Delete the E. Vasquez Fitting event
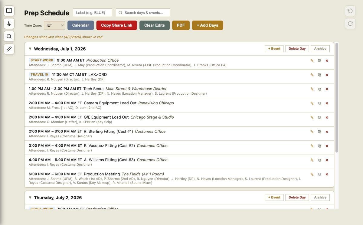This screenshot has height=225, width=363. tap(327, 146)
